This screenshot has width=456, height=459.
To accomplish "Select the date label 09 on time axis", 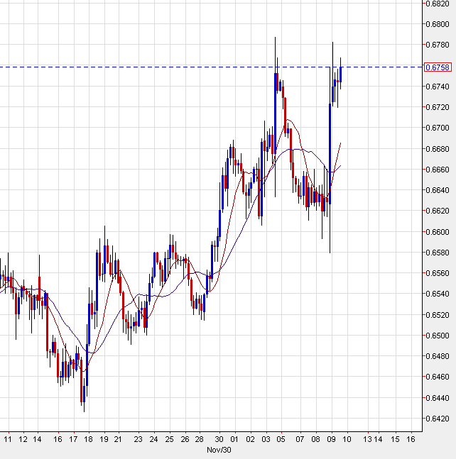I will tap(331, 439).
